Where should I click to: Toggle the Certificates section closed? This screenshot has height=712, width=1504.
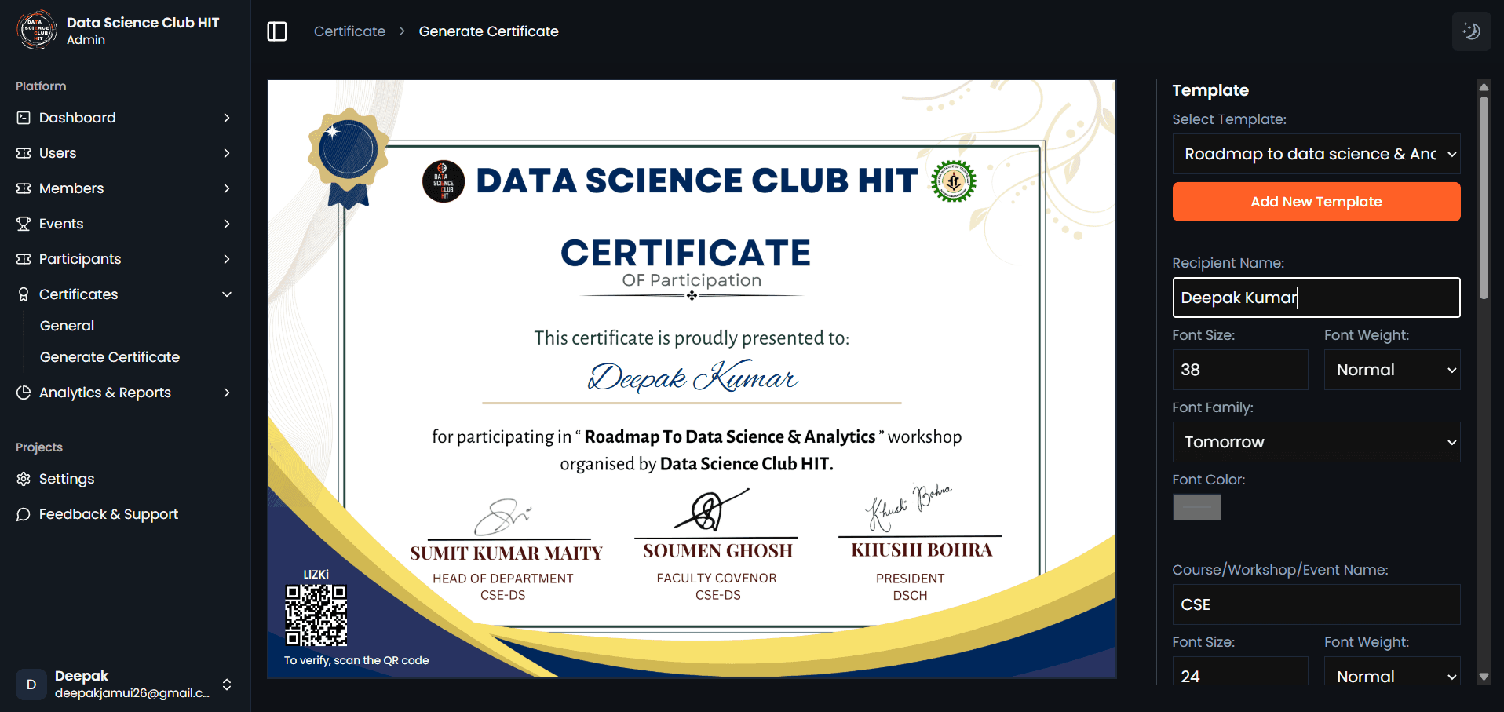tap(227, 294)
